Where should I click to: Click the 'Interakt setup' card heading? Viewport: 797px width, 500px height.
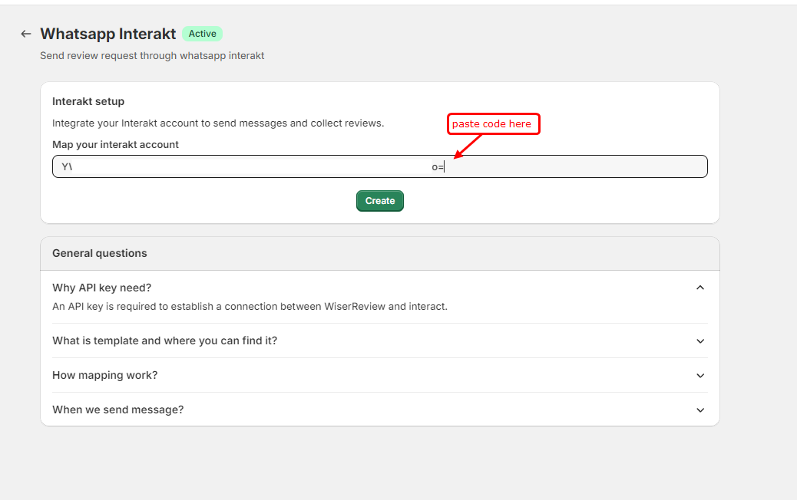(x=88, y=101)
